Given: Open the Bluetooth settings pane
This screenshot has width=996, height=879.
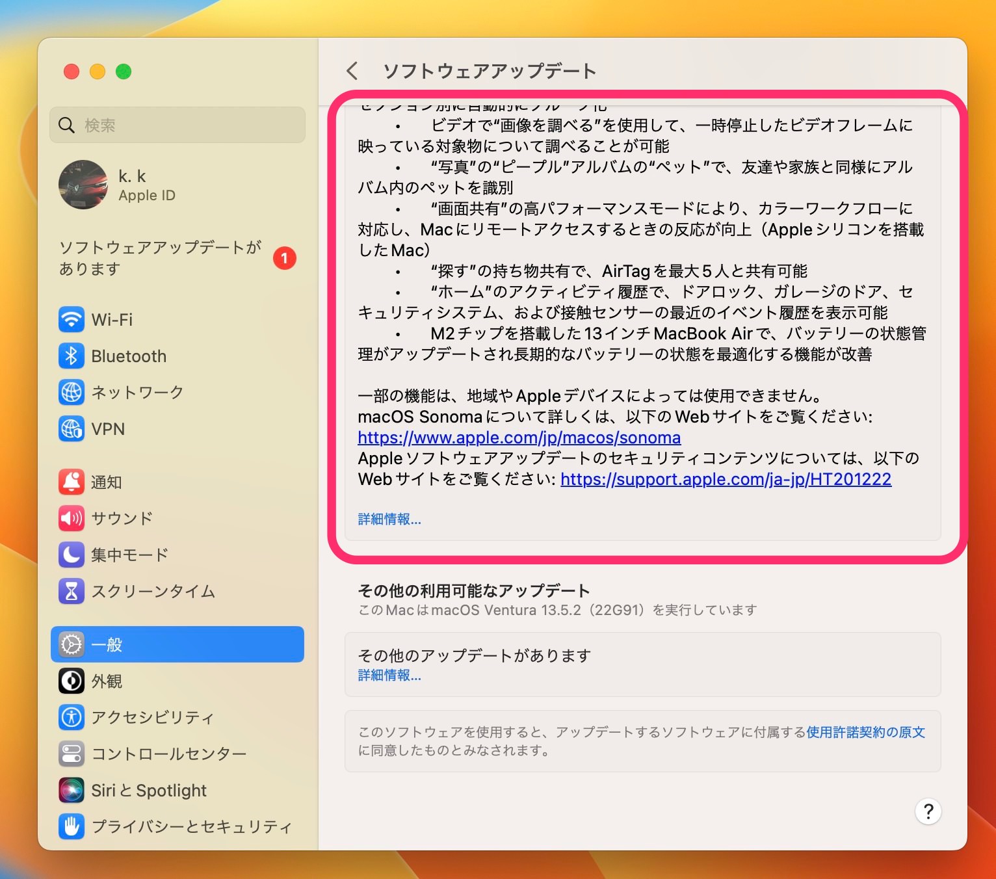Looking at the screenshot, I should 177,356.
